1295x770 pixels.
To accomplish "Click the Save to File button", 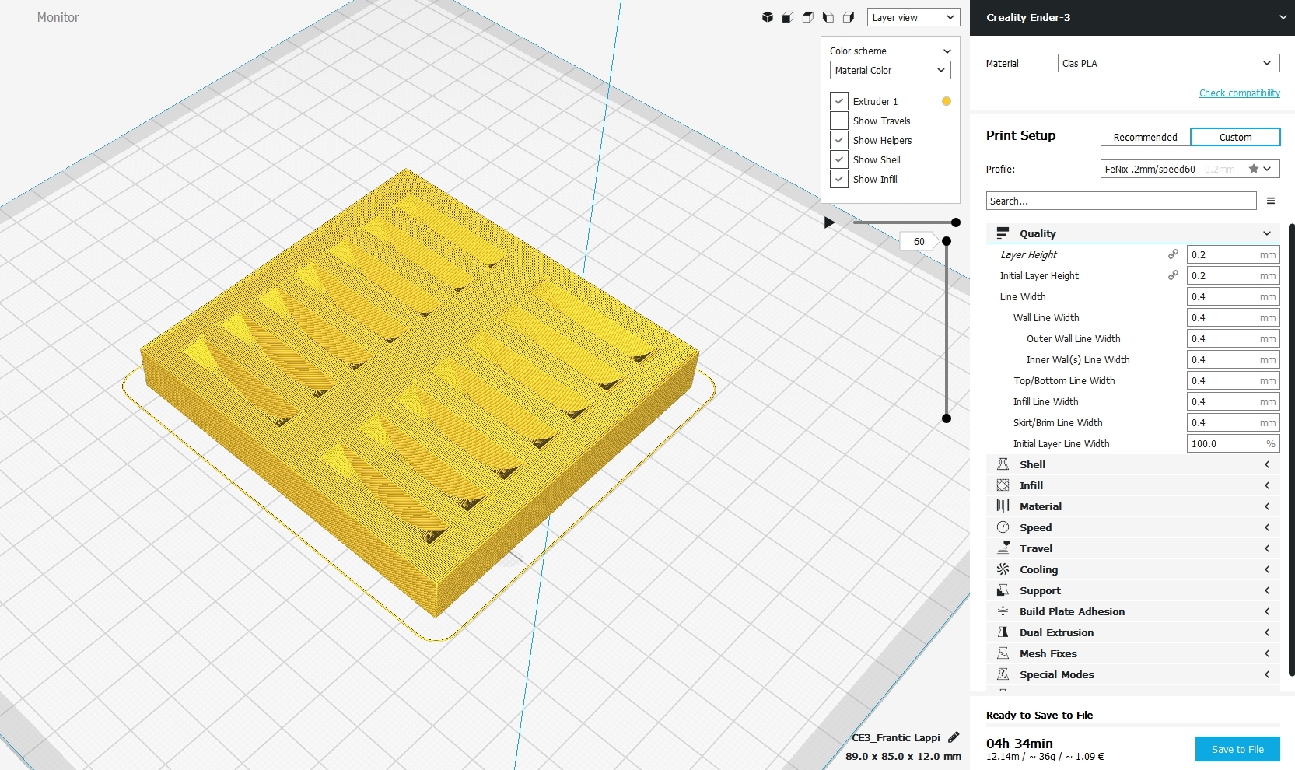I will (1237, 749).
